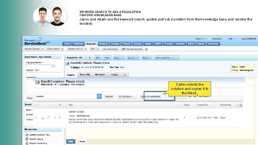The height and width of the screenshot is (145, 258).
Task: Click icon beside recent item Easybill outage
Action: (27, 139)
